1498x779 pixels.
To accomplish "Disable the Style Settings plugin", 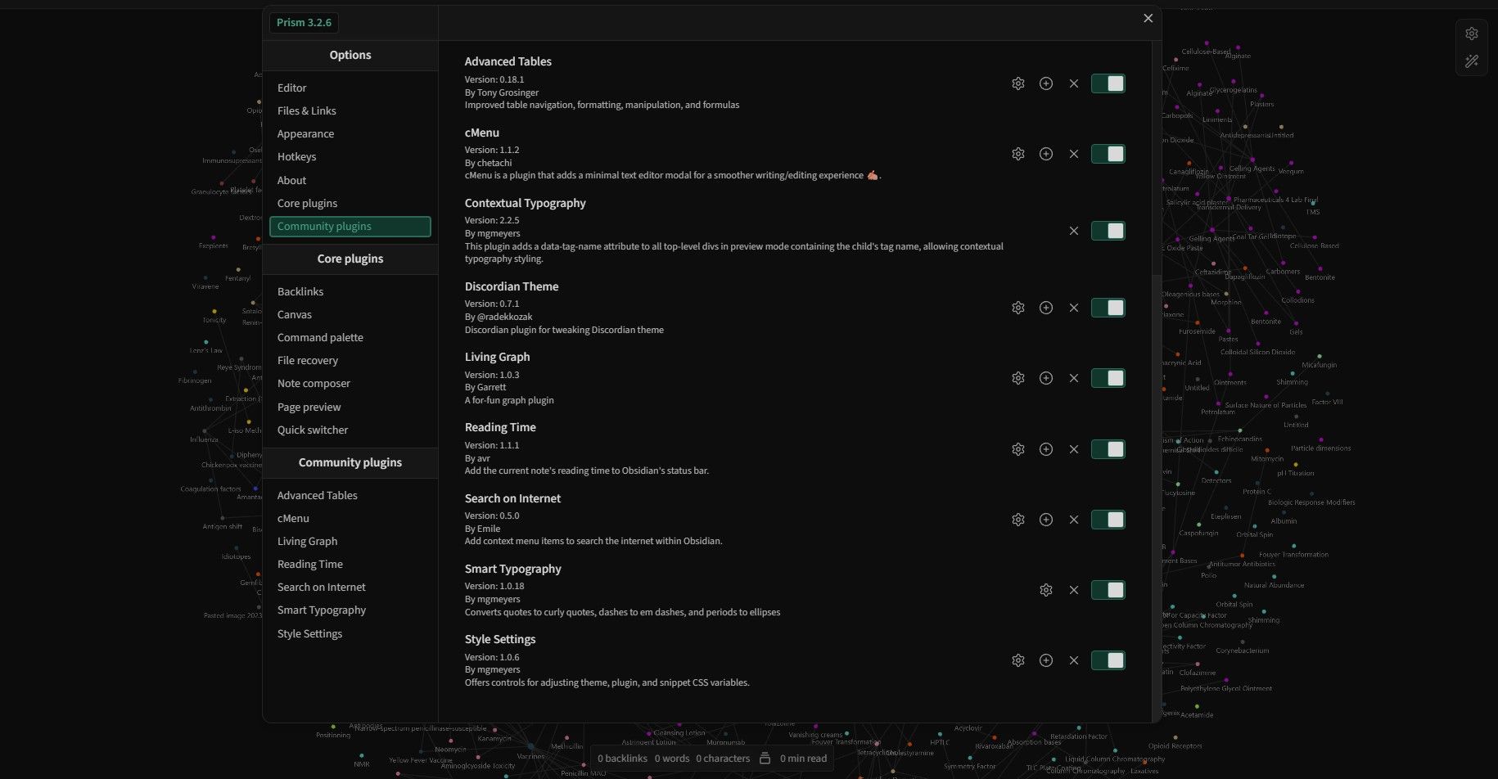I will 1108,660.
